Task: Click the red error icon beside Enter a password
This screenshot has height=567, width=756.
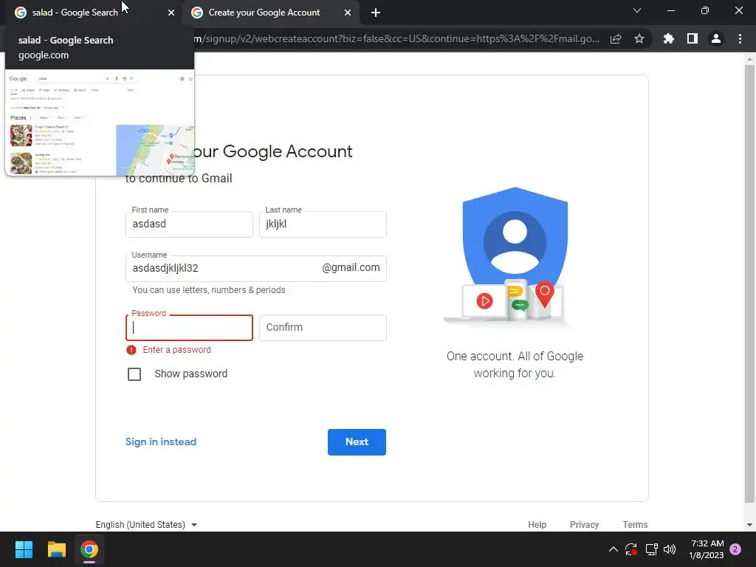Action: (131, 350)
